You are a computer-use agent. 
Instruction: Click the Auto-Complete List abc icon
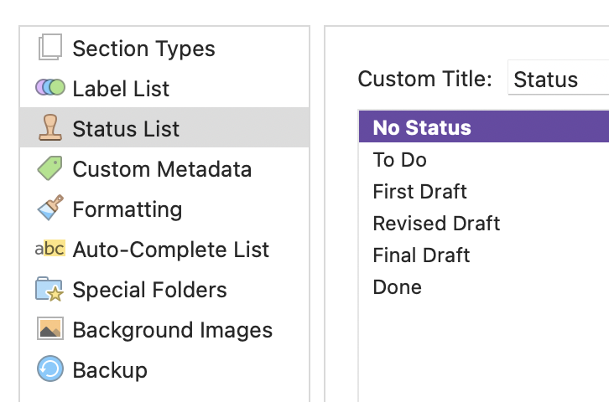(x=50, y=249)
